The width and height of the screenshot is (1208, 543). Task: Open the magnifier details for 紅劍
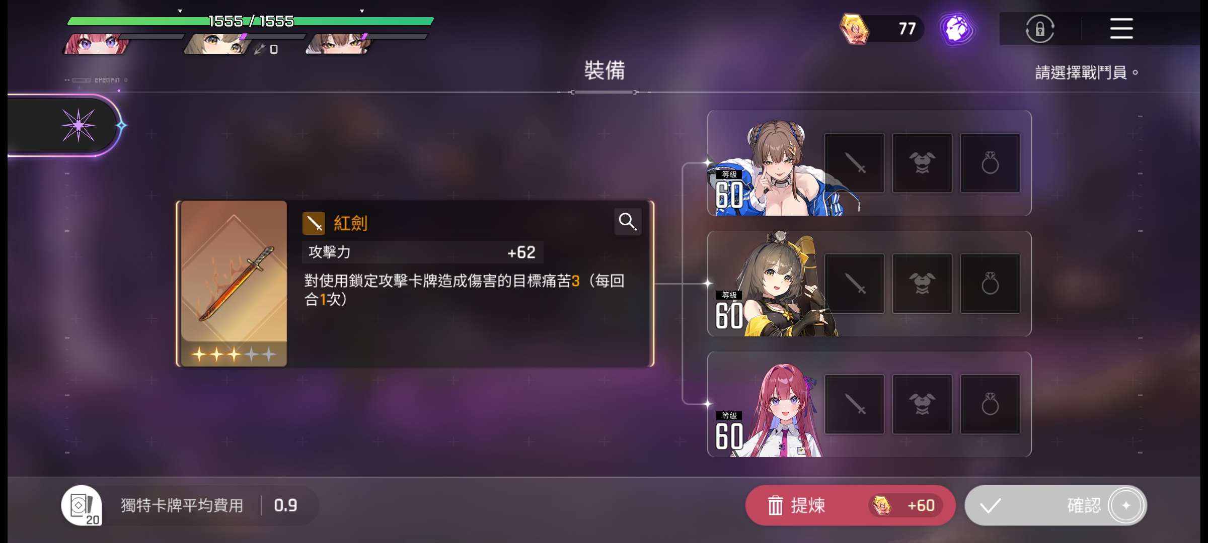pyautogui.click(x=628, y=221)
